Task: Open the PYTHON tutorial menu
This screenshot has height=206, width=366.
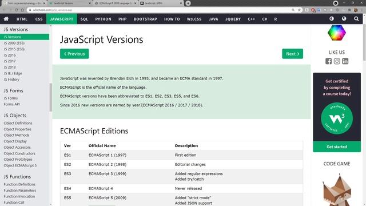Action: click(x=103, y=19)
